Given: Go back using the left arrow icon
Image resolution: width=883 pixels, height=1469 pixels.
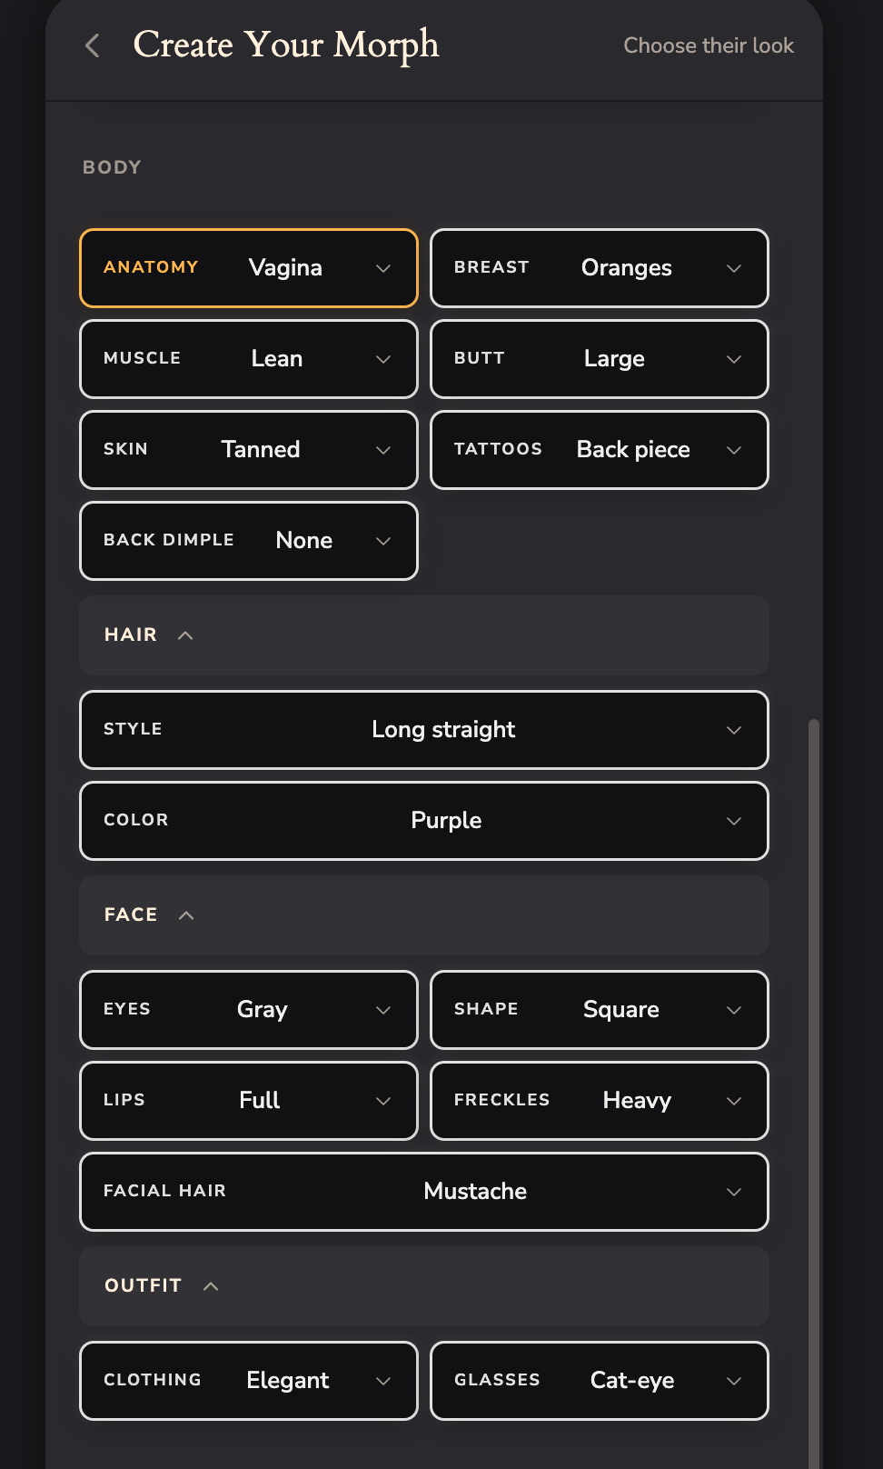Looking at the screenshot, I should point(92,45).
